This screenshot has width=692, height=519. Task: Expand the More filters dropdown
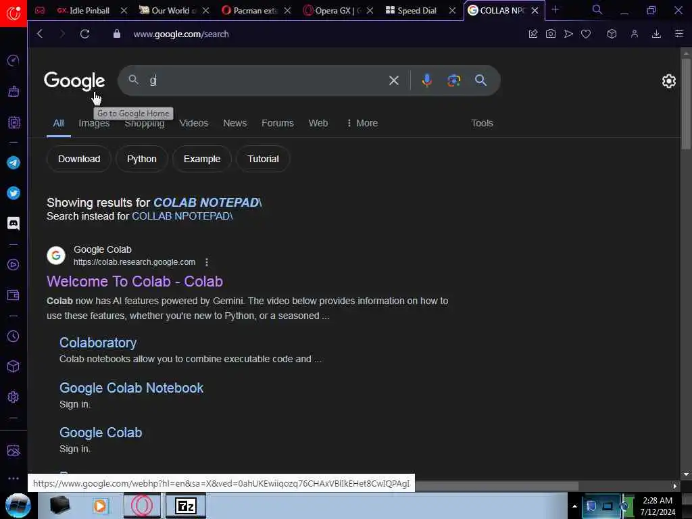pyautogui.click(x=362, y=123)
